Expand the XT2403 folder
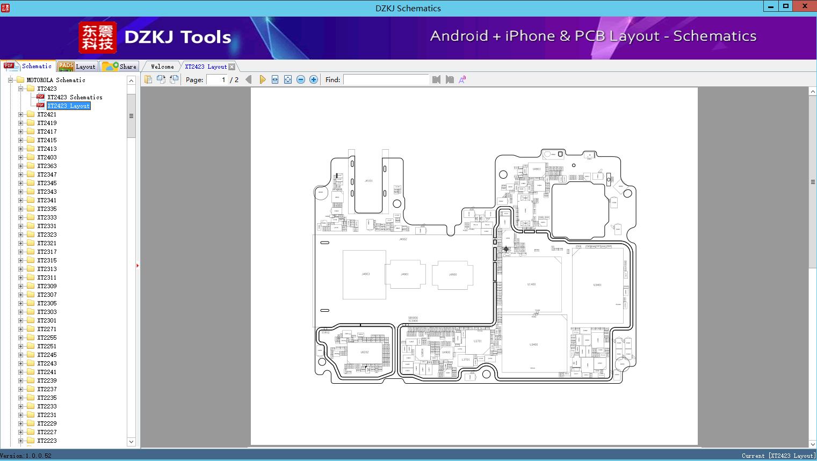This screenshot has height=461, width=817. [x=20, y=157]
